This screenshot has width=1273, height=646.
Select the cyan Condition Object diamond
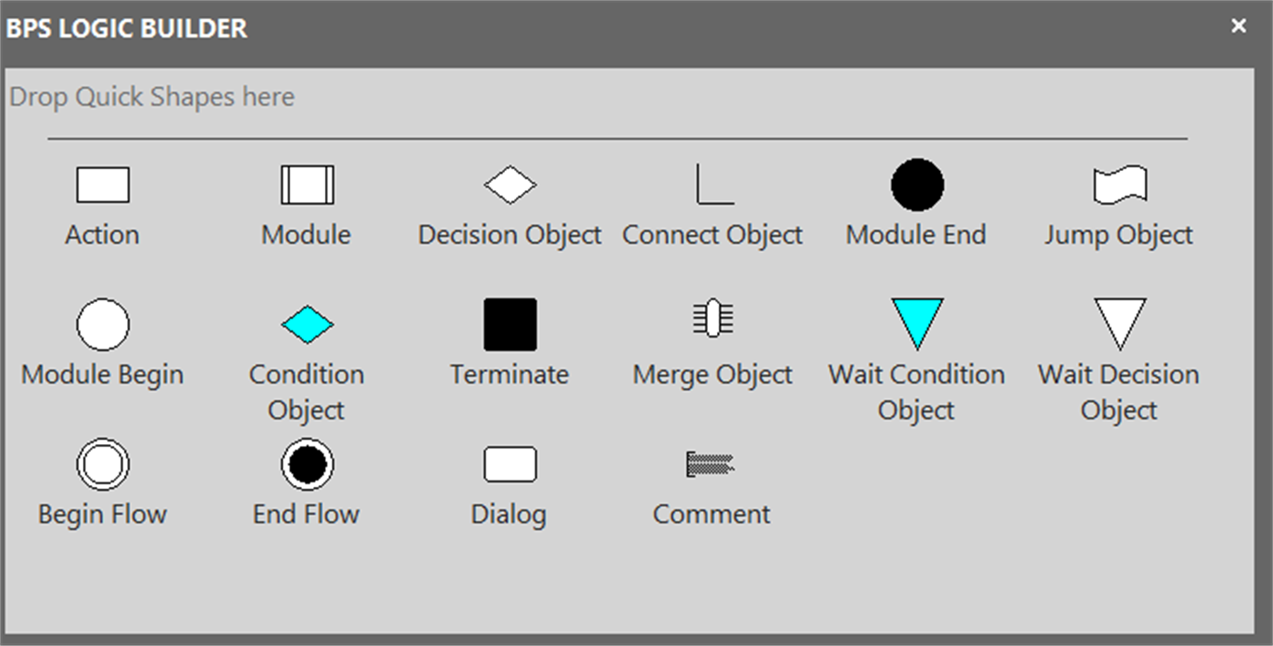(307, 325)
